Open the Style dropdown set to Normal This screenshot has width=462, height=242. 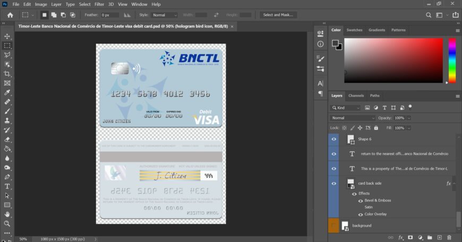165,15
